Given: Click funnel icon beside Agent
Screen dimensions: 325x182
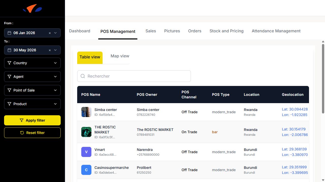Looking at the screenshot, I should tap(9, 77).
